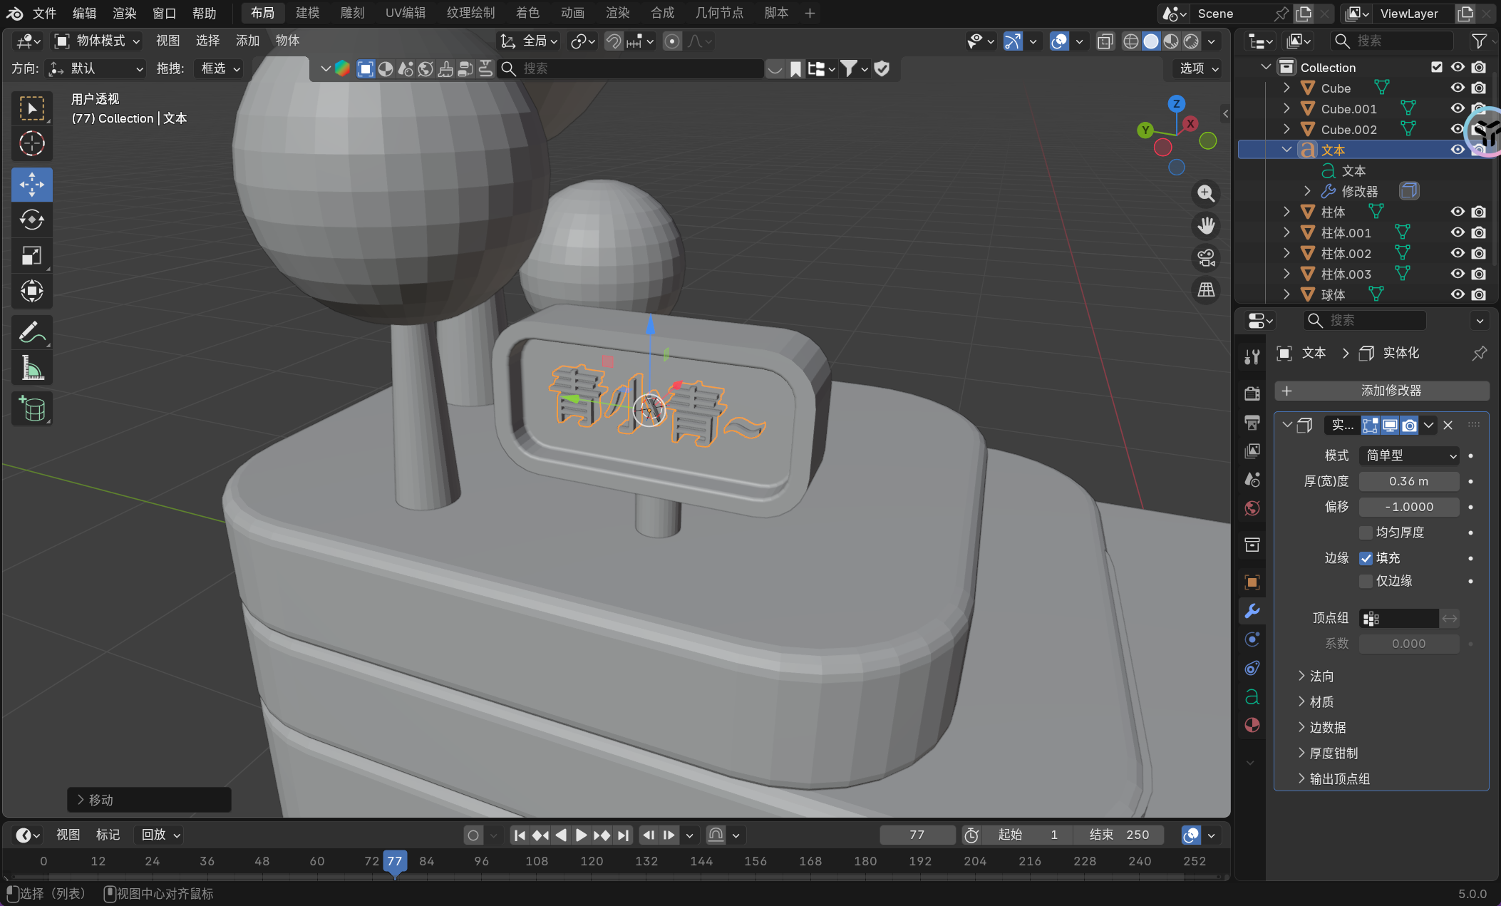Click the 3D Cursor tool

click(x=31, y=144)
